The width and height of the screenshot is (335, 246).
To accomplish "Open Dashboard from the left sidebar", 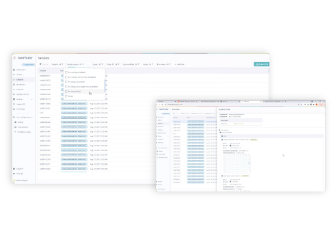I will (x=20, y=70).
